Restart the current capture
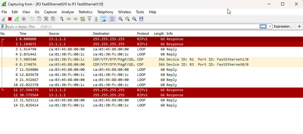Viewport: 303px width, 134px height. tap(17, 19)
